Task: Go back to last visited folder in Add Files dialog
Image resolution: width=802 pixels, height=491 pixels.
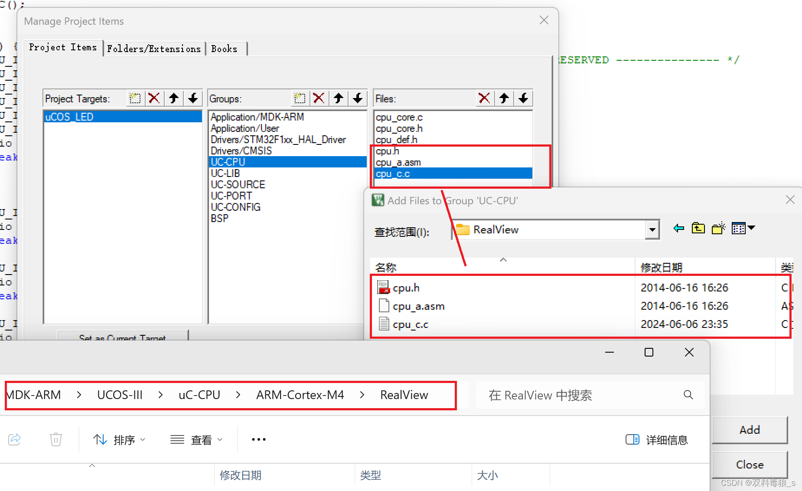Action: pos(679,228)
